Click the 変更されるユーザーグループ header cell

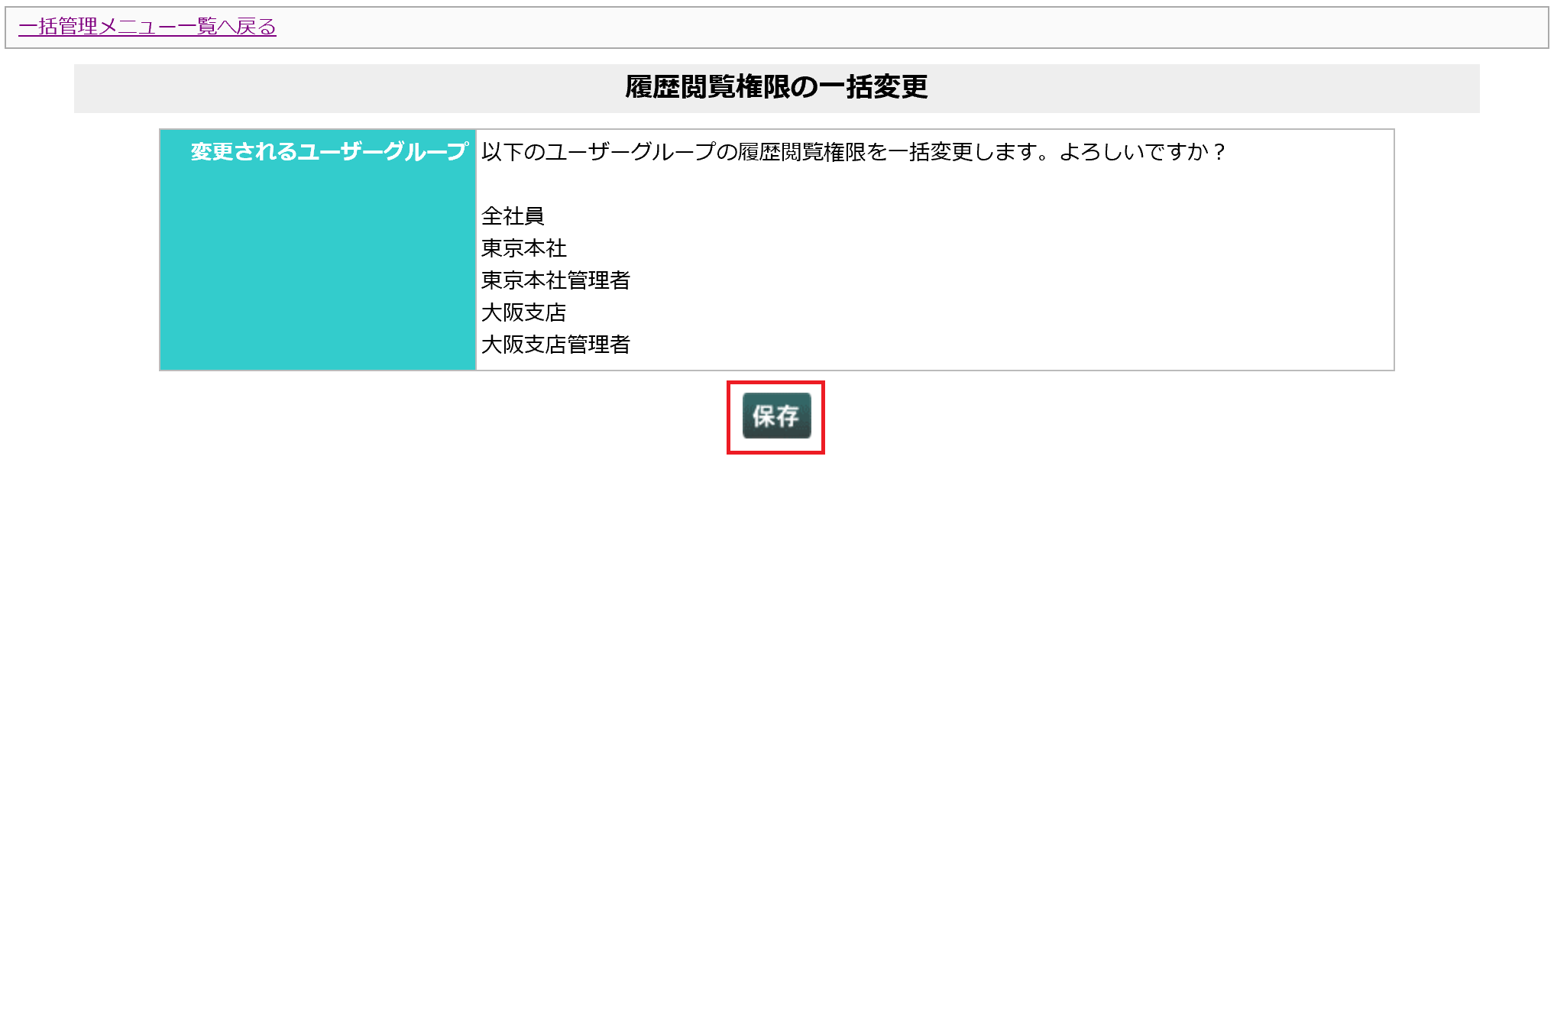pos(318,250)
